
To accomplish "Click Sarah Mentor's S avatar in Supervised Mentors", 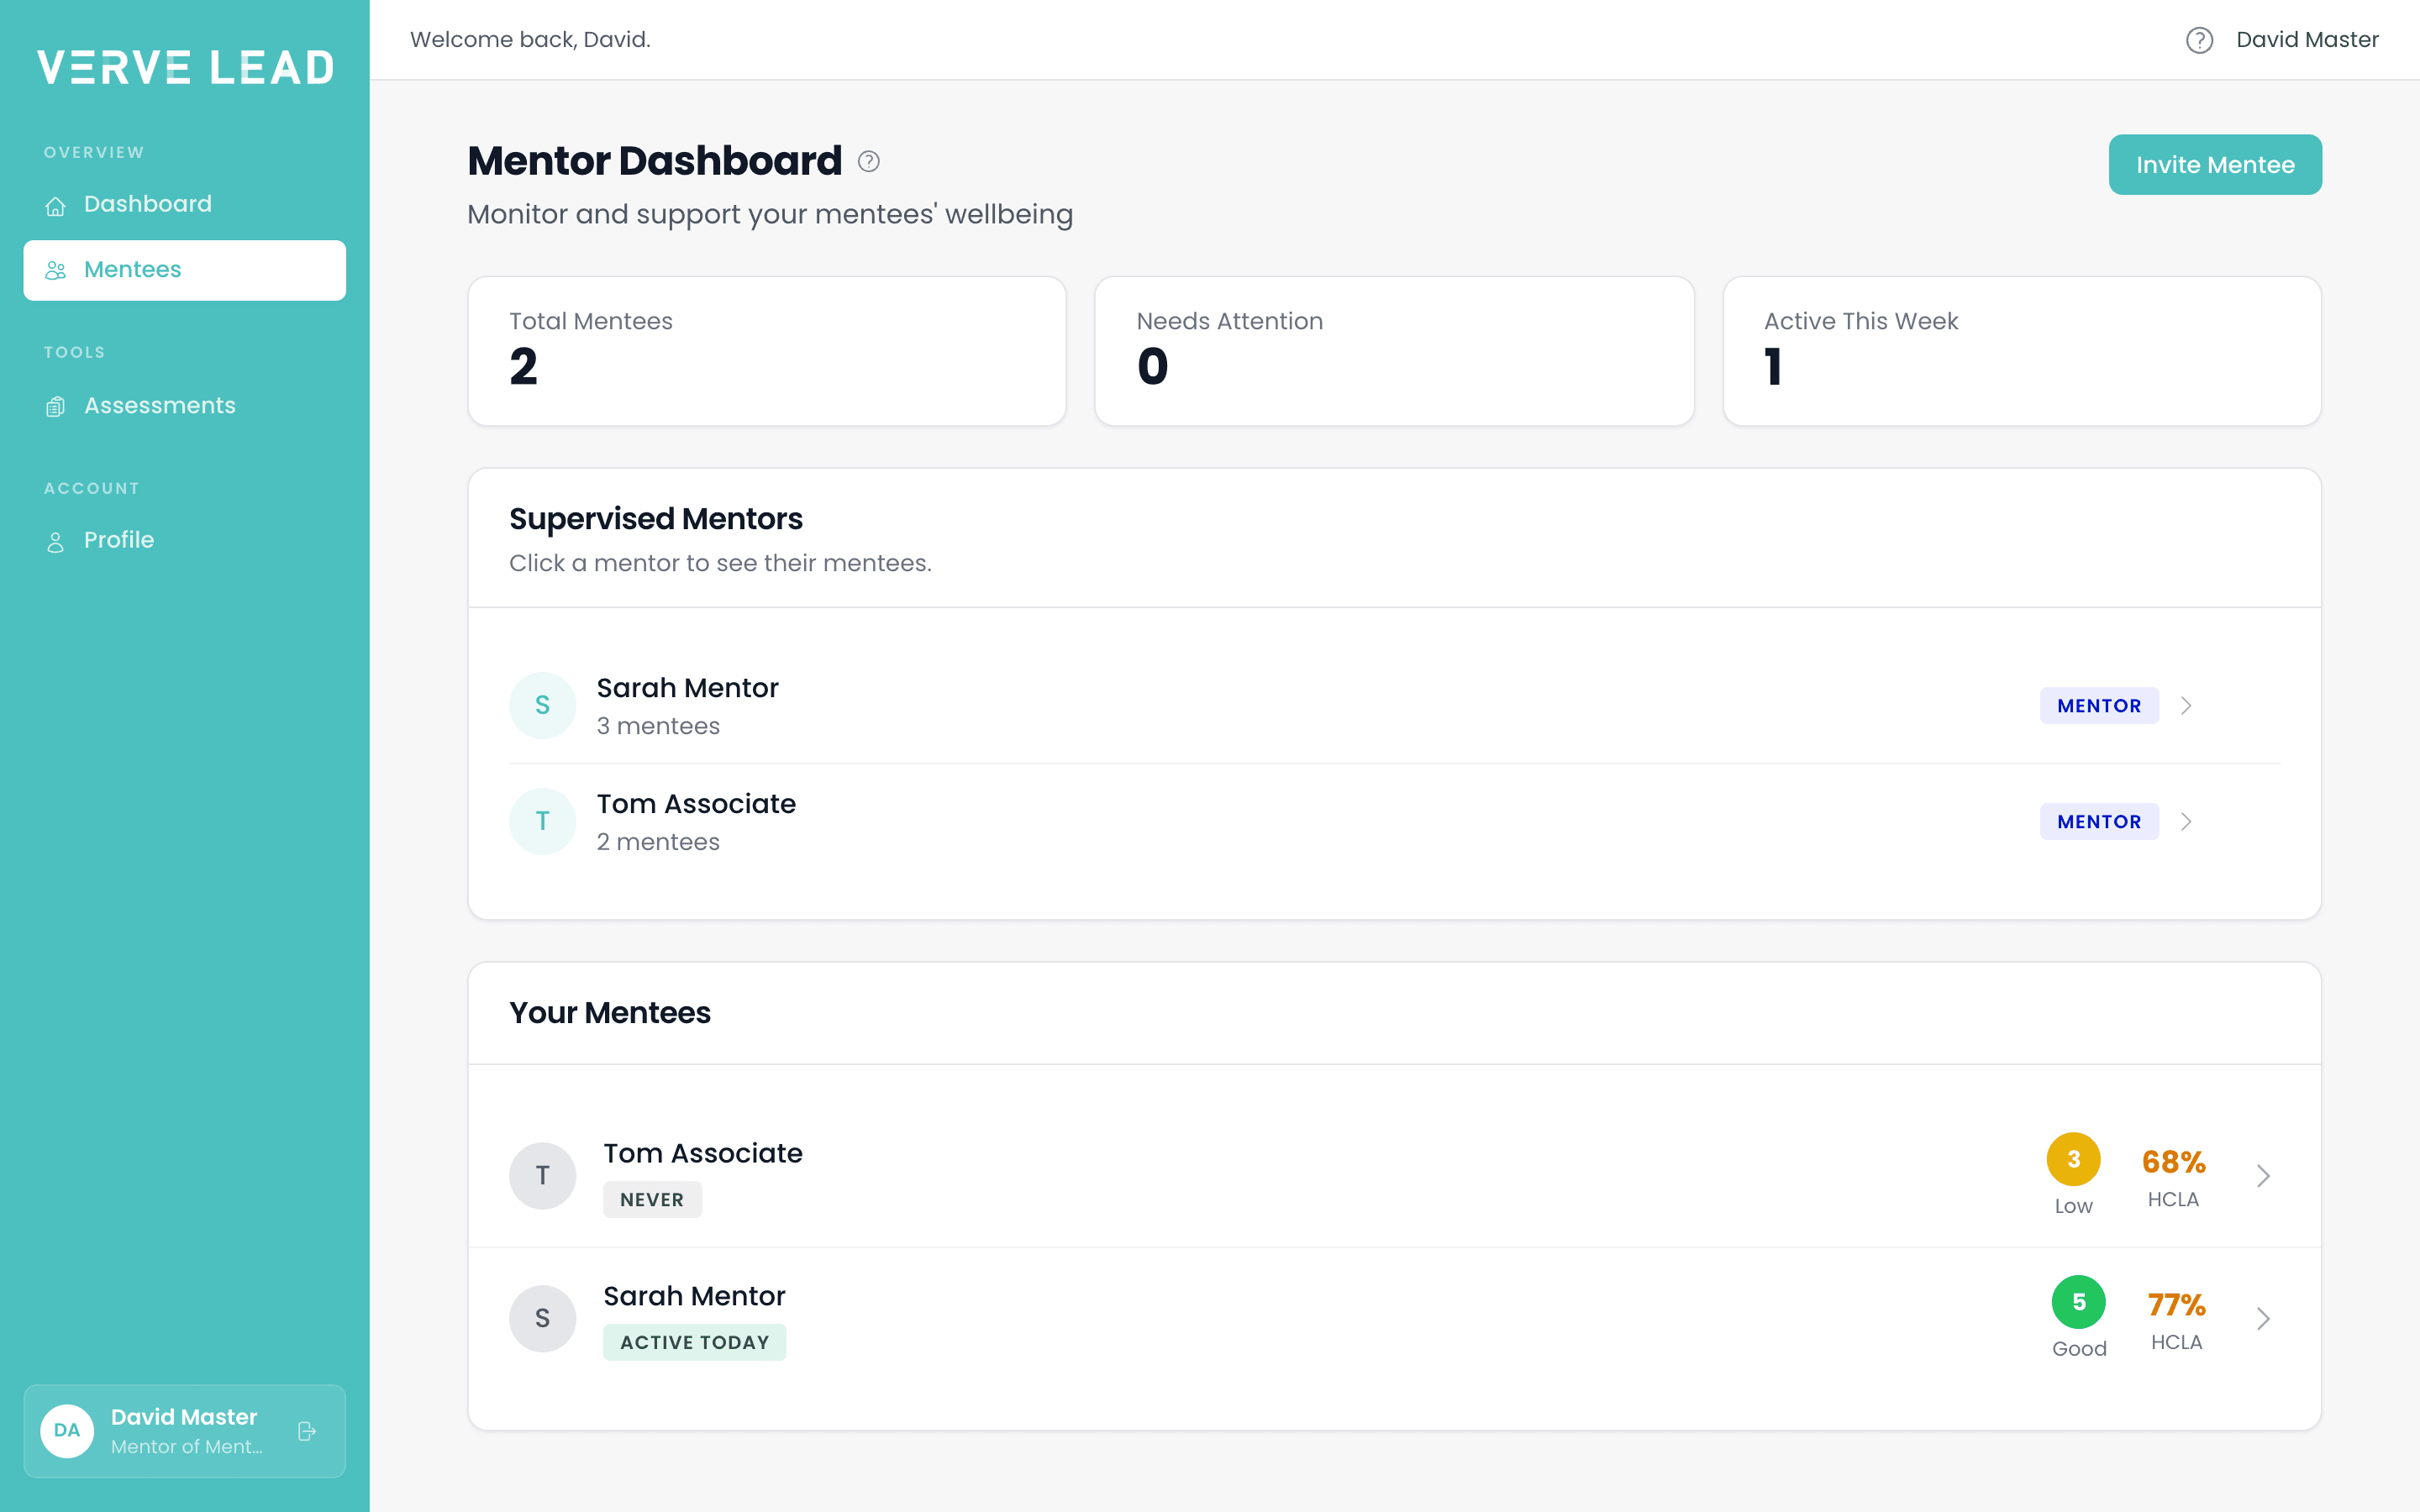I will pyautogui.click(x=543, y=705).
